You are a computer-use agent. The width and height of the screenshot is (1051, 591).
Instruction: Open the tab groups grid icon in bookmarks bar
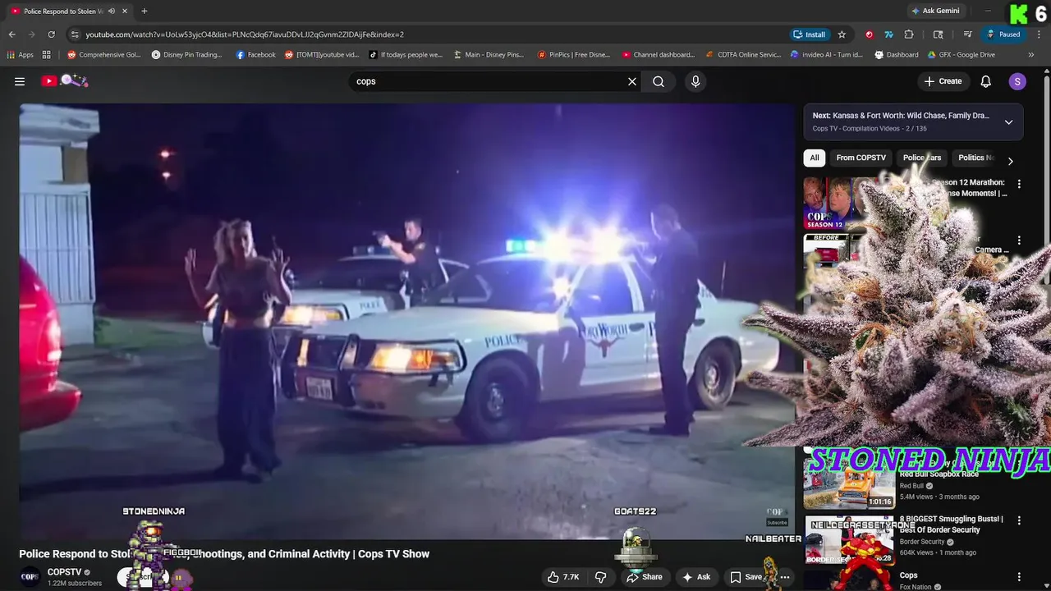pos(47,55)
